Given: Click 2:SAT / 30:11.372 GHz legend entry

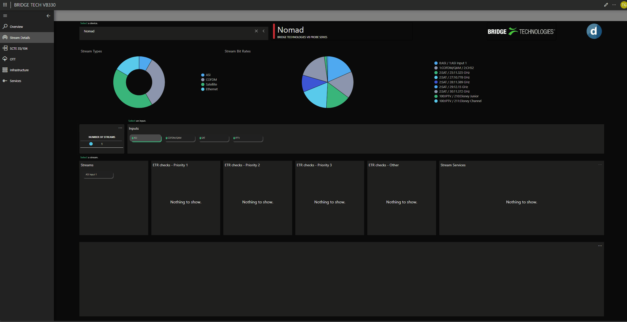Looking at the screenshot, I should [452, 92].
